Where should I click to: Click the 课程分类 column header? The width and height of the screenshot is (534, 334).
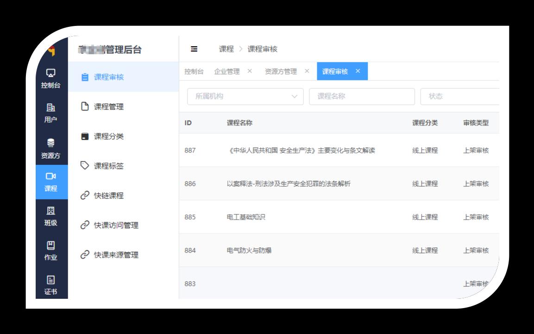coord(425,123)
